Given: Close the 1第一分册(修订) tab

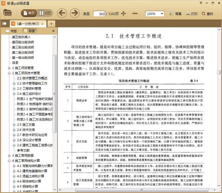Looking at the screenshot, I should coord(42,24).
